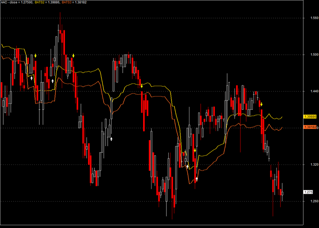Click the orange 1.38182 price tag

tap(310, 127)
